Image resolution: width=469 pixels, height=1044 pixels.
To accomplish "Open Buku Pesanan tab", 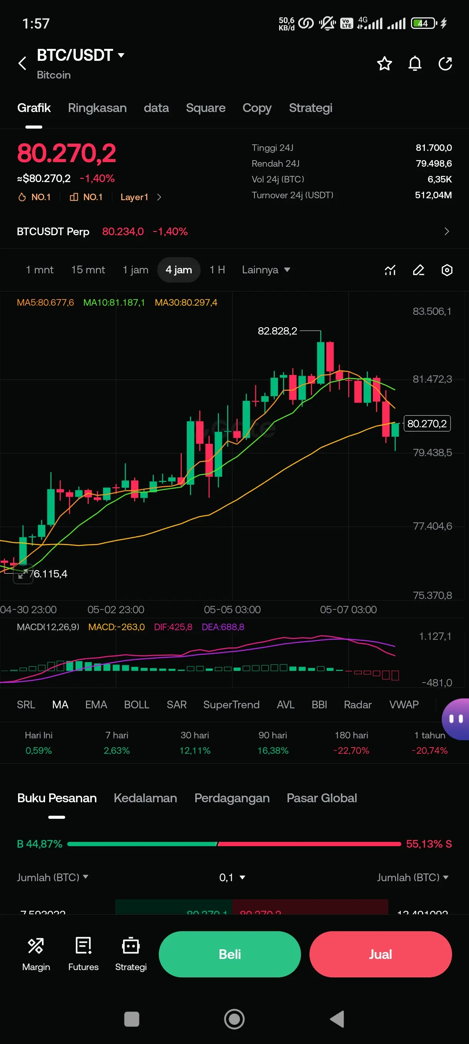I will (57, 798).
